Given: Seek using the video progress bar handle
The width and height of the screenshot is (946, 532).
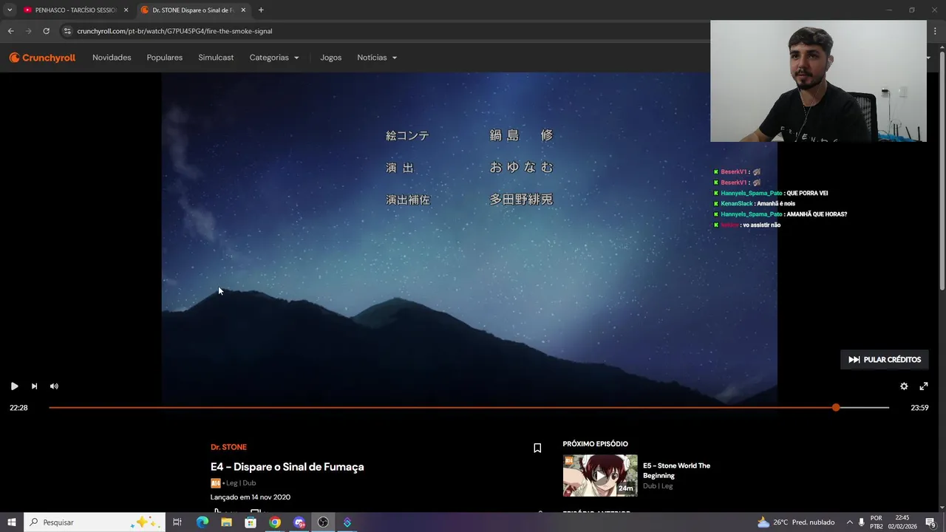Looking at the screenshot, I should 836,407.
